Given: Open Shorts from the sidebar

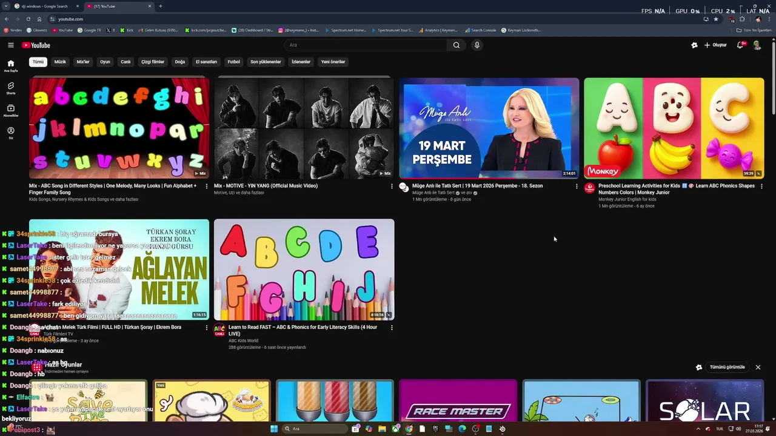Looking at the screenshot, I should click(11, 88).
